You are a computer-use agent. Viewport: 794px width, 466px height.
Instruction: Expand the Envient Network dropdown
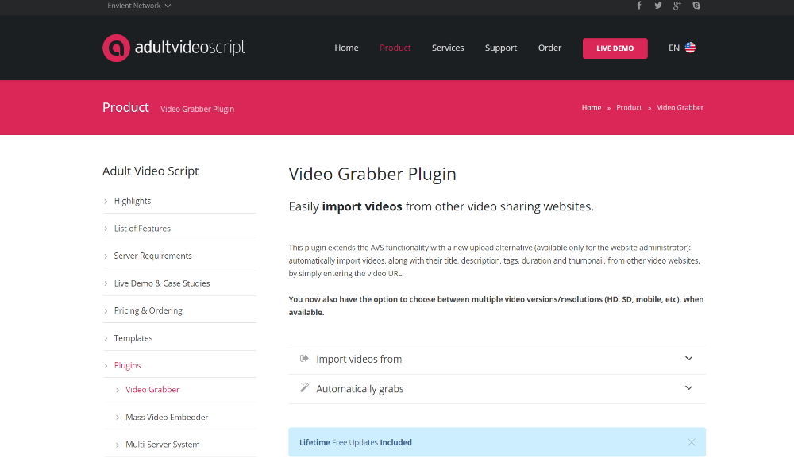click(139, 6)
